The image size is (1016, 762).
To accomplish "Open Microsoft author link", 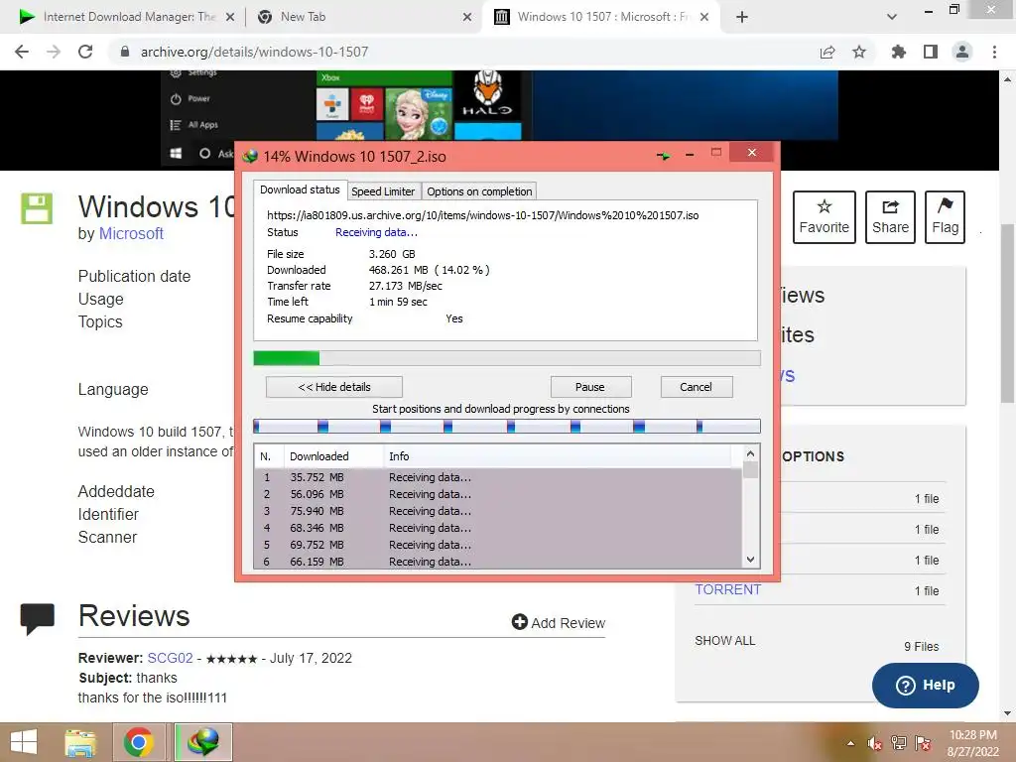I will pyautogui.click(x=131, y=233).
